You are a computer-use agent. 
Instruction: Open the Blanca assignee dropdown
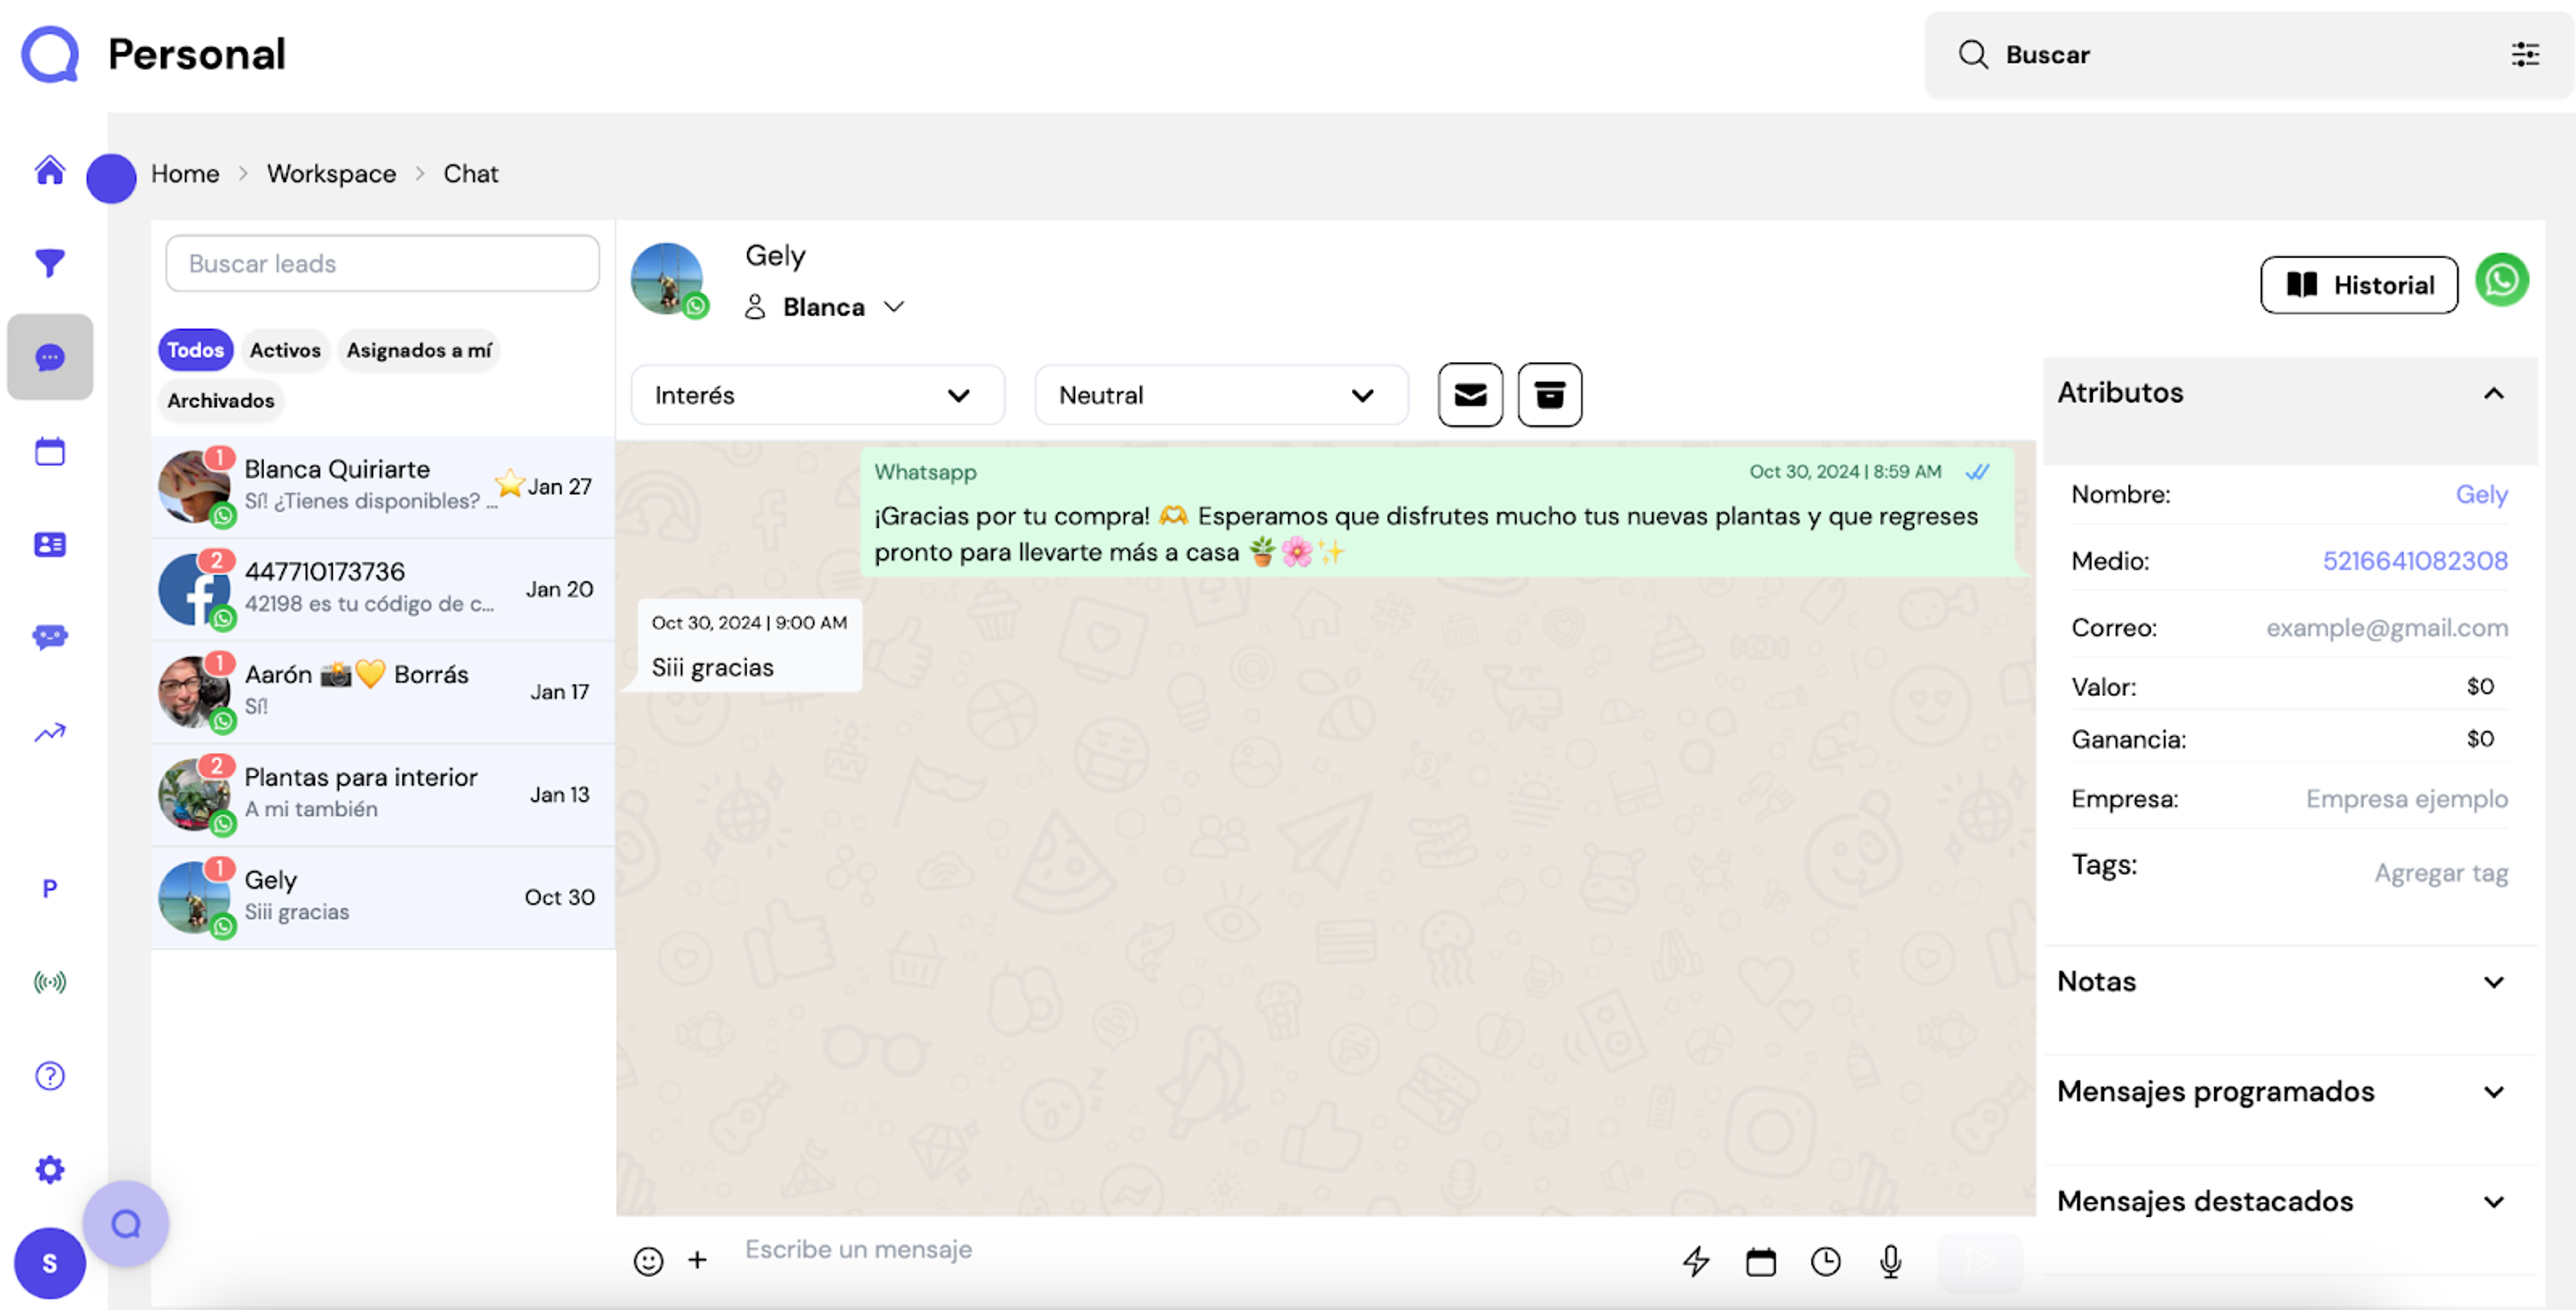click(825, 307)
